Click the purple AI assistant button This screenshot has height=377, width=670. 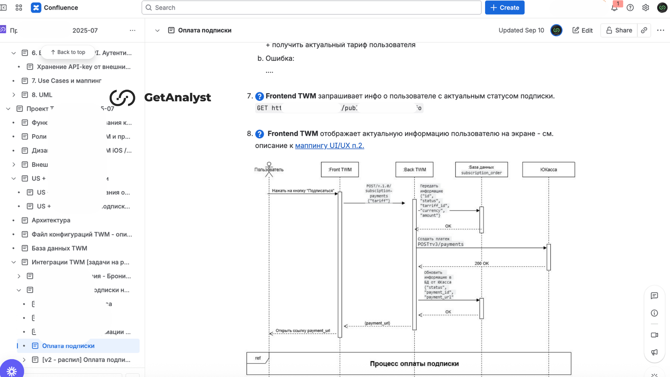tap(12, 370)
